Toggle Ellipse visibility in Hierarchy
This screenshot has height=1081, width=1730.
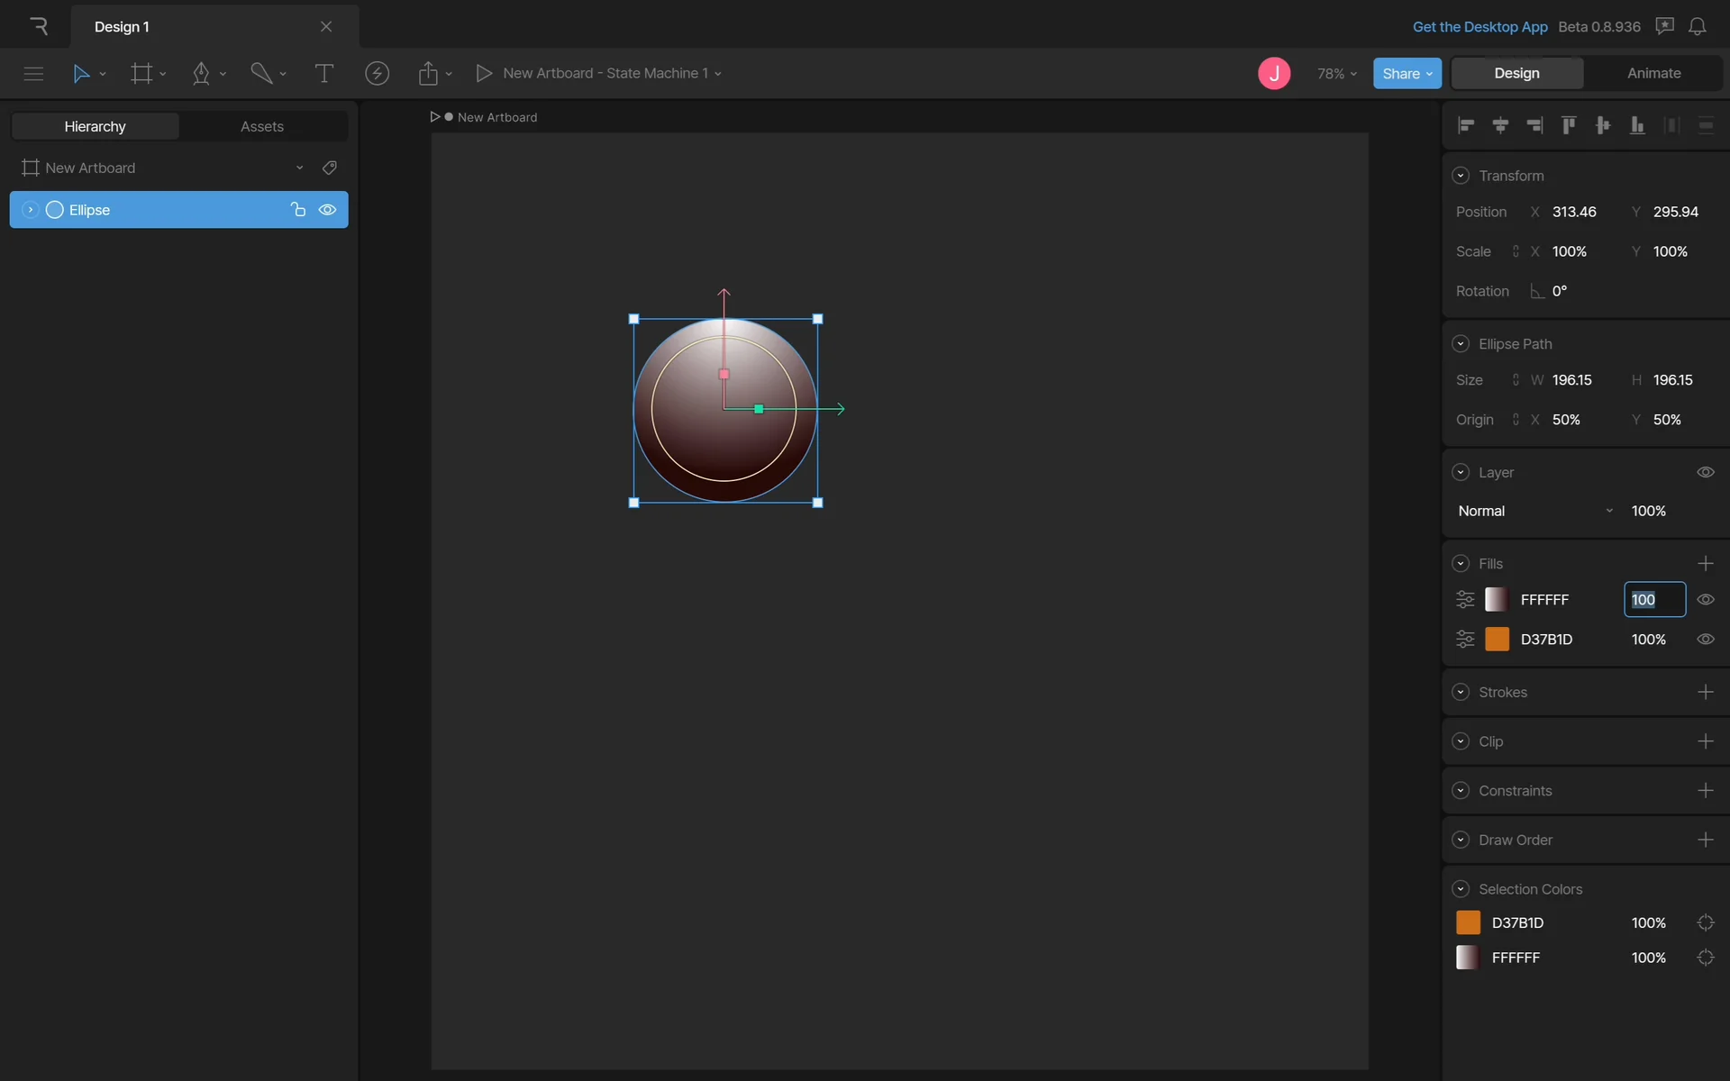[x=327, y=210]
